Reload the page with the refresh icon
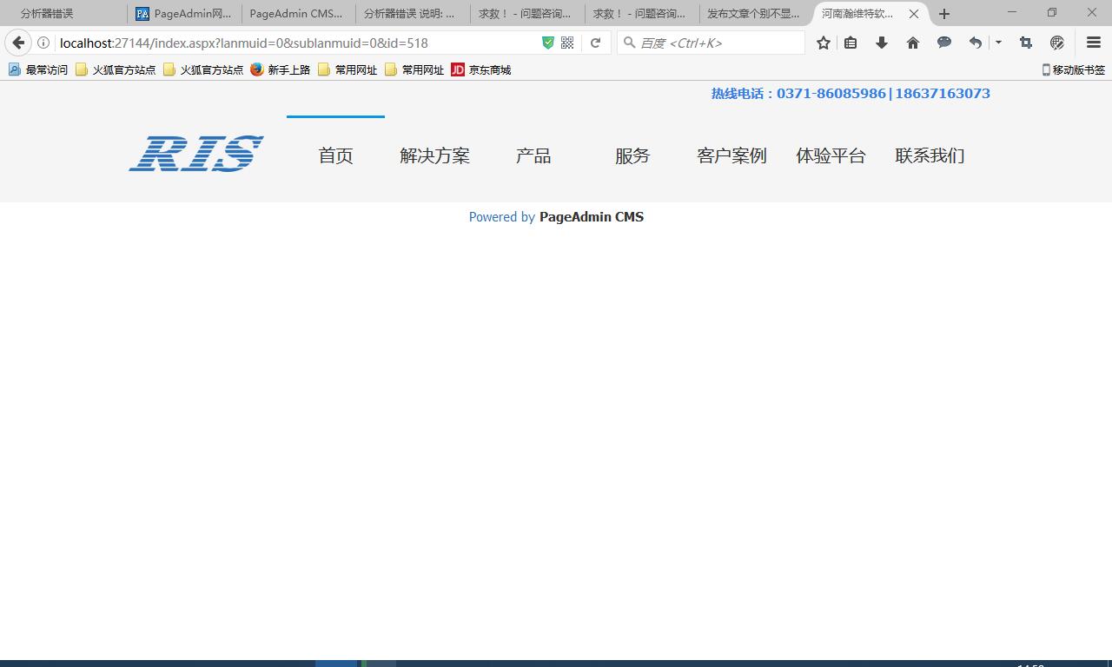The width and height of the screenshot is (1112, 667). pyautogui.click(x=595, y=43)
